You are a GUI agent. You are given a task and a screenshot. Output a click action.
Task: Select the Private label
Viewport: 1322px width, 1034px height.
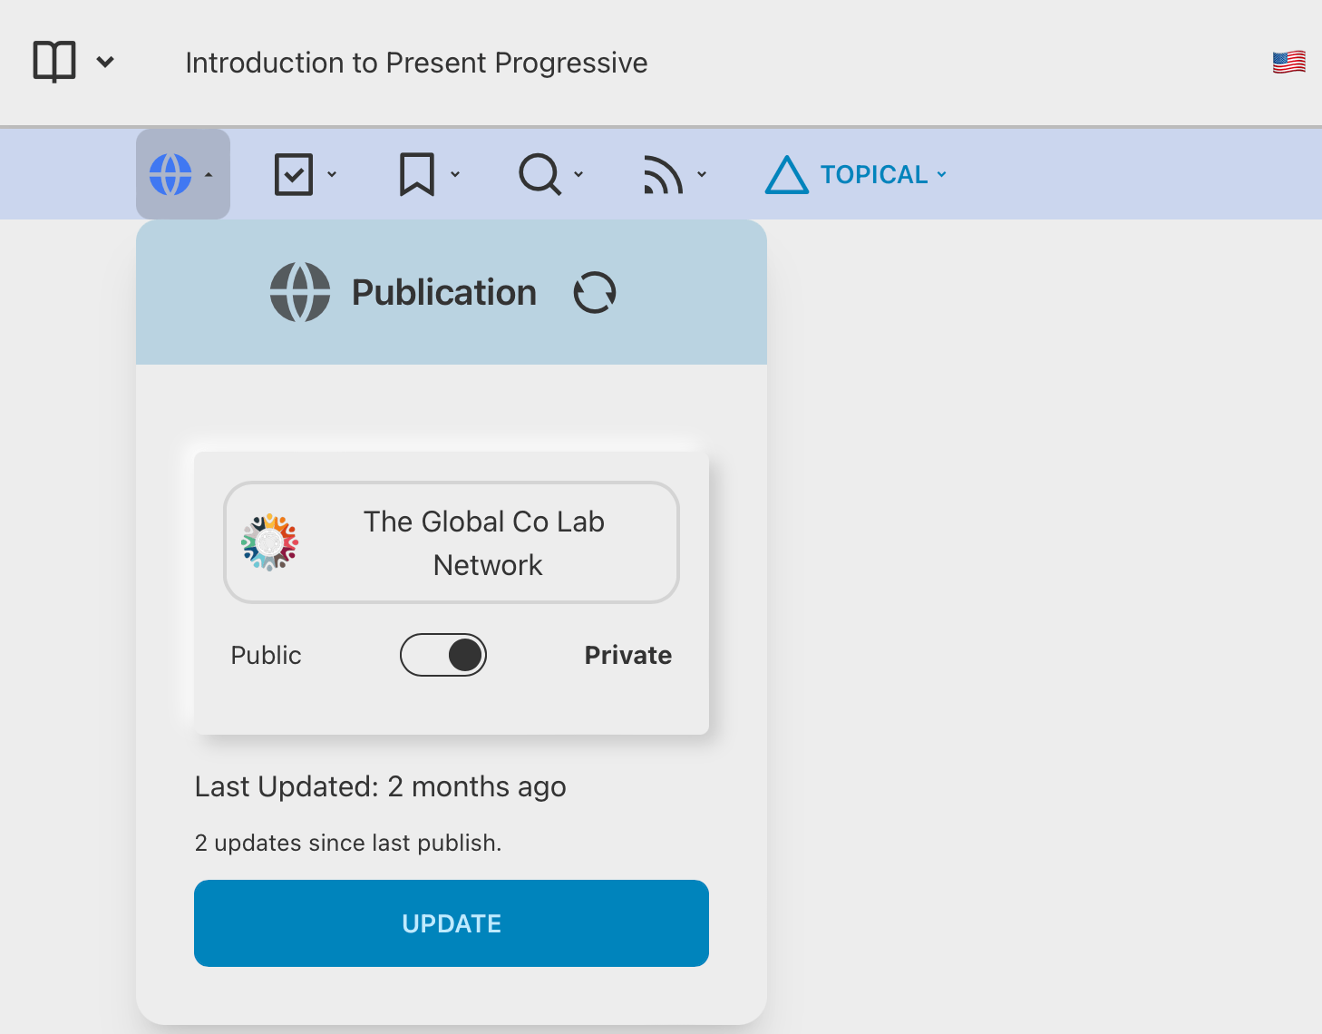point(627,655)
